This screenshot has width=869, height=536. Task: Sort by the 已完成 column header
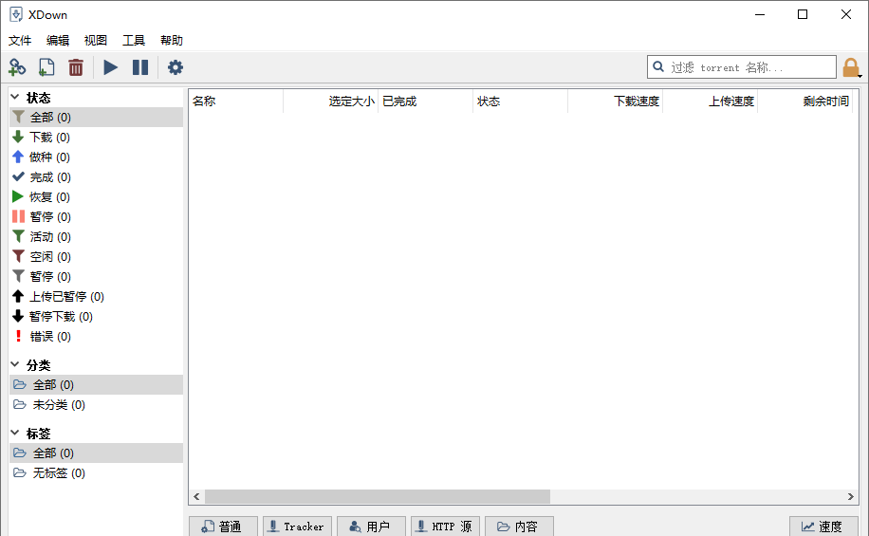(x=426, y=102)
